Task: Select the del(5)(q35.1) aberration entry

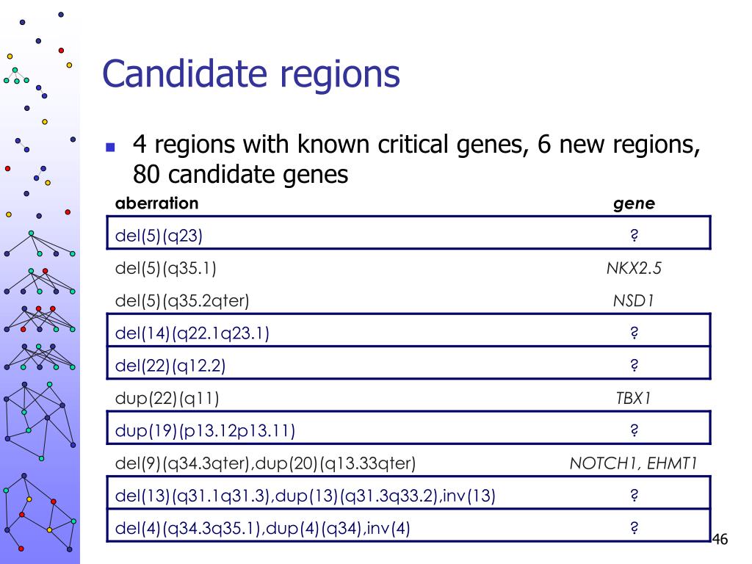Action: pos(165,268)
